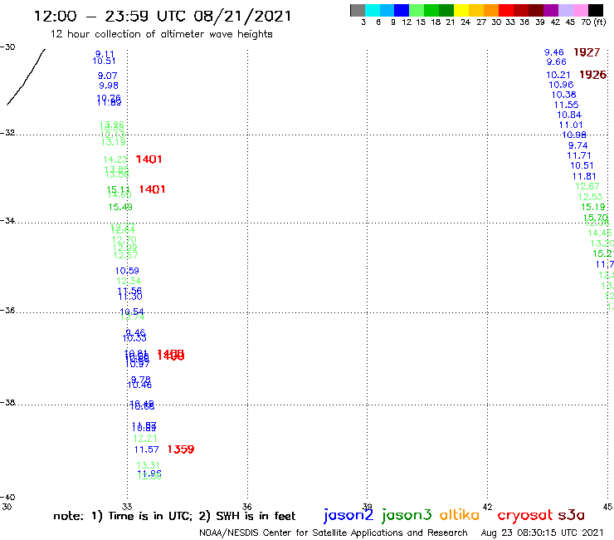Click the 10.97 wave height value
This screenshot has height=540, width=614.
pos(138,365)
